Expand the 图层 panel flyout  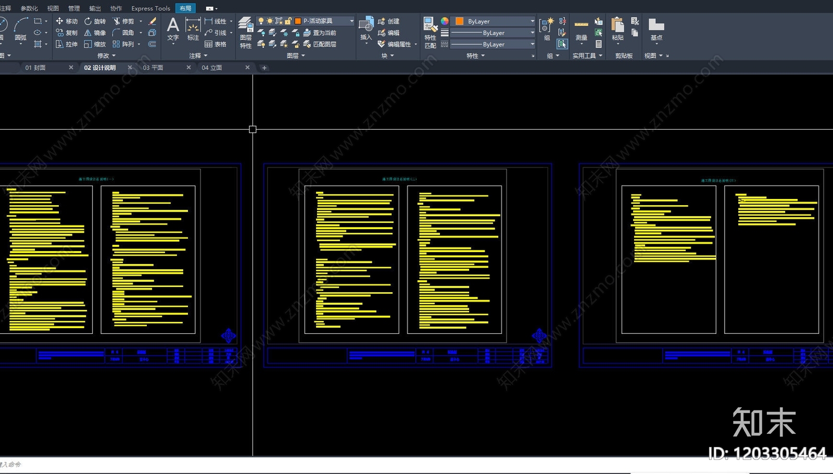coord(296,56)
